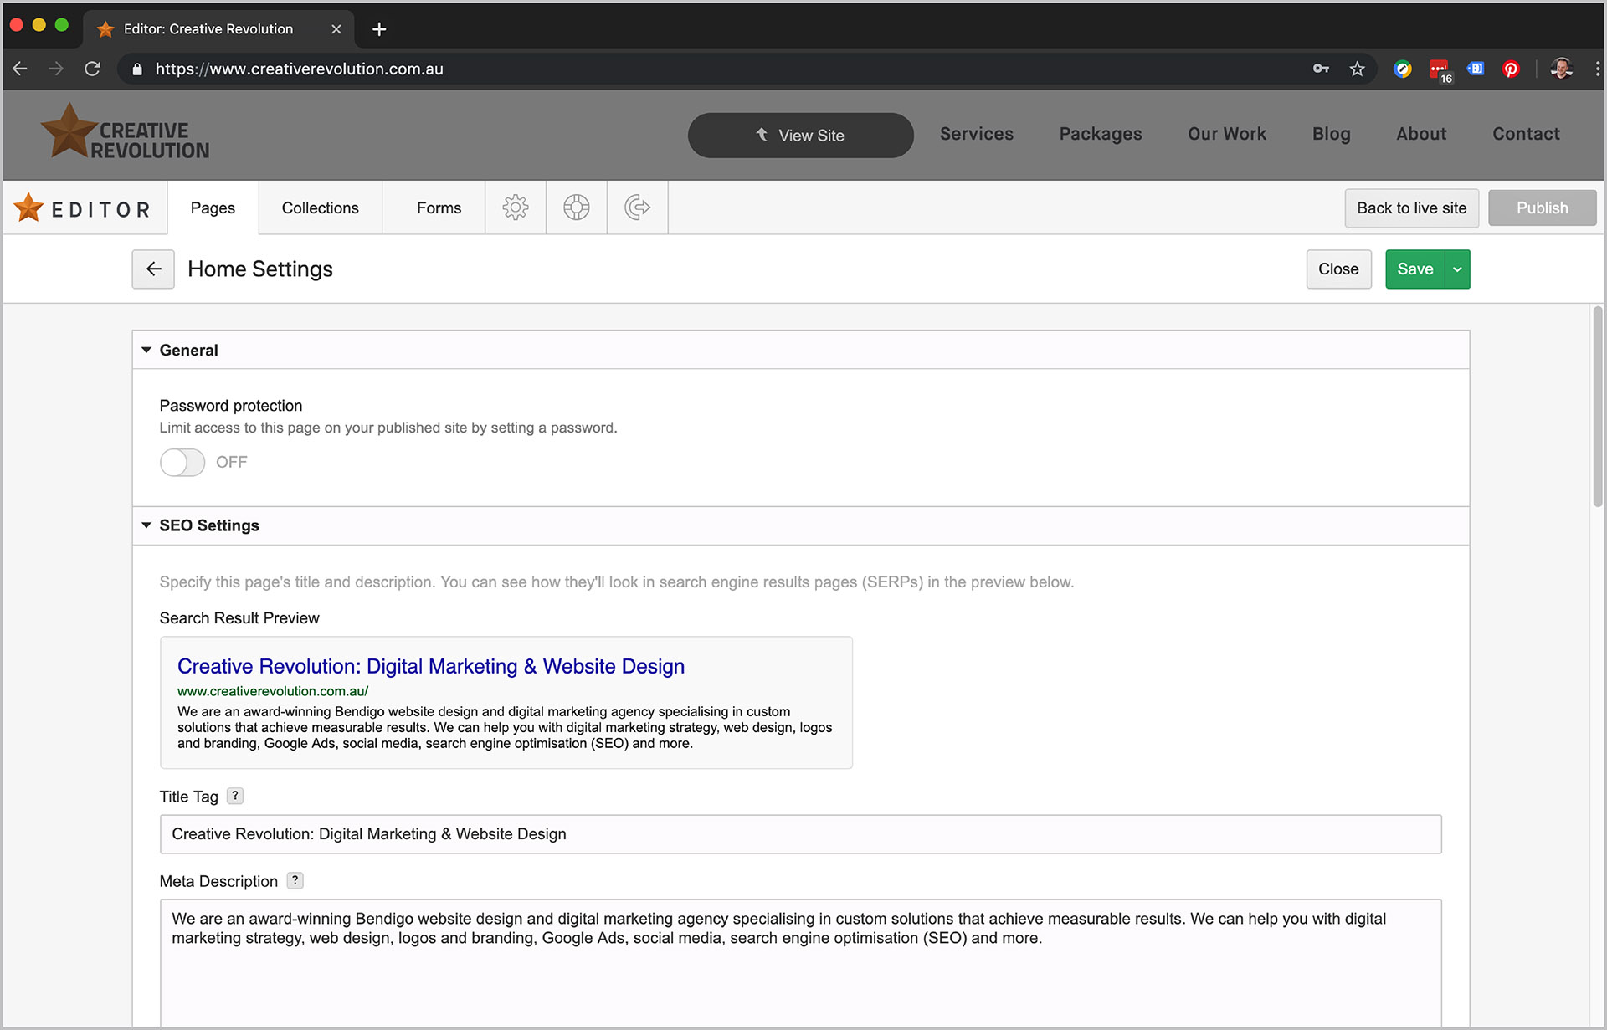Open the Meta Description help question mark
The width and height of the screenshot is (1607, 1030).
[294, 880]
